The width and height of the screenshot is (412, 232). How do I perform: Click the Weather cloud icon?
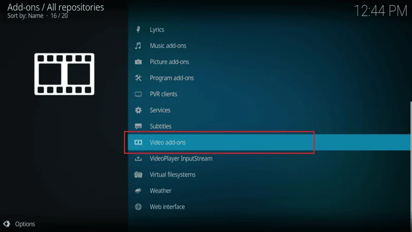[138, 191]
